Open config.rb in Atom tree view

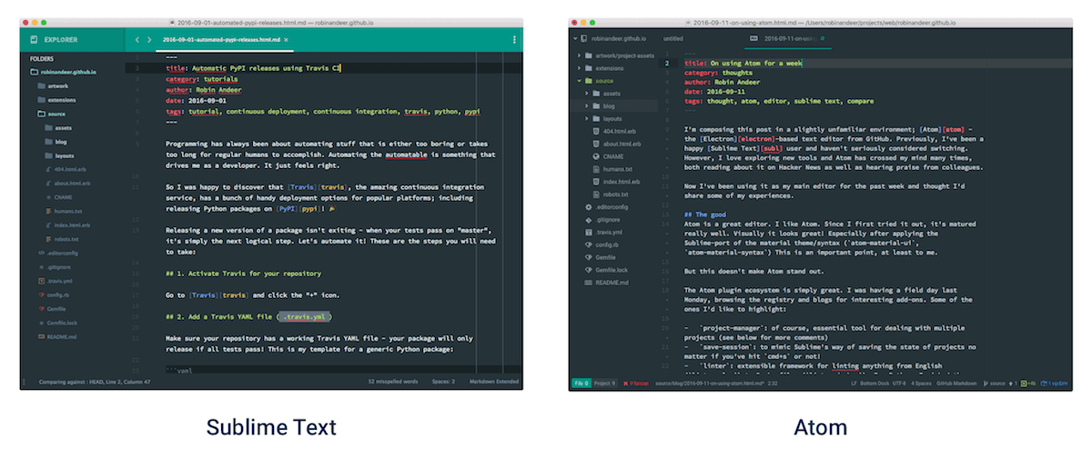click(602, 245)
